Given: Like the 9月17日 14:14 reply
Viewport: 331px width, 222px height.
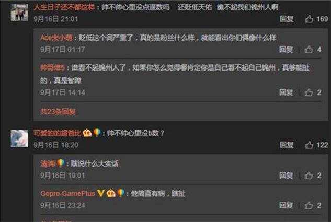Looking at the screenshot, I should [x=309, y=92].
